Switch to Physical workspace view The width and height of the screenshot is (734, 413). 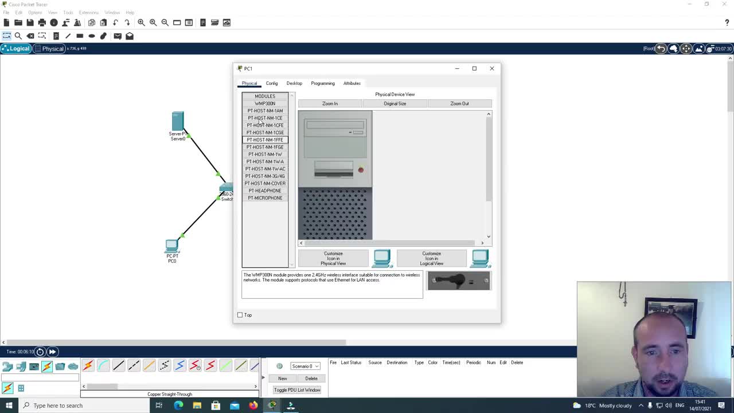click(49, 49)
